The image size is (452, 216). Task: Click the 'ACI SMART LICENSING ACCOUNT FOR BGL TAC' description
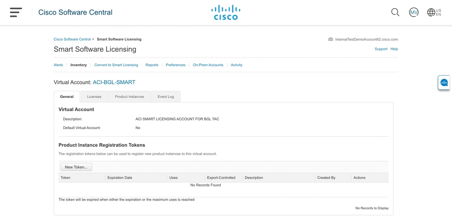click(x=177, y=119)
